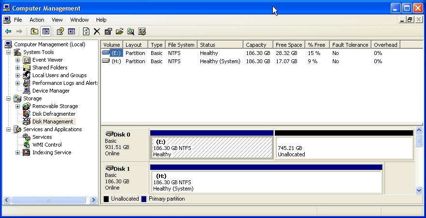The image size is (426, 218).
Task: Click the Refresh toolbar icon with green arrows
Action: tap(86, 31)
